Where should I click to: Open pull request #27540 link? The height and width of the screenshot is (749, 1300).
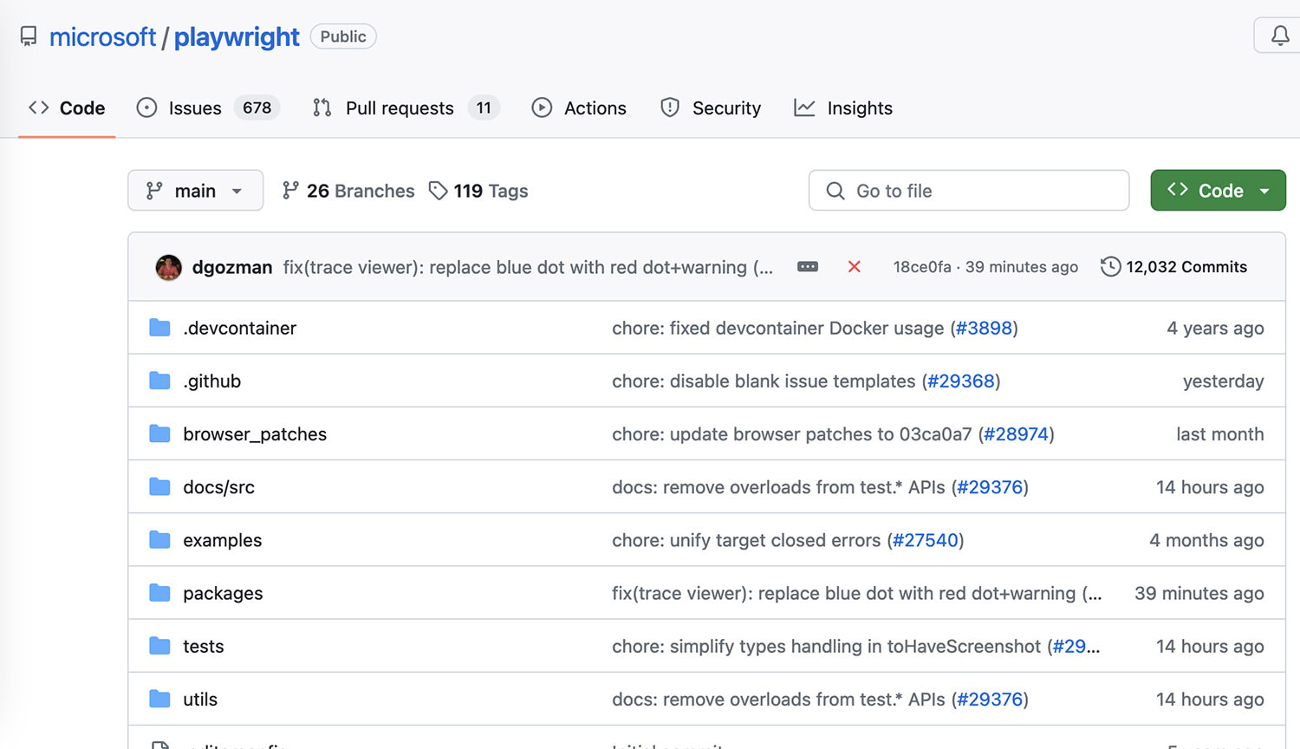pos(926,540)
